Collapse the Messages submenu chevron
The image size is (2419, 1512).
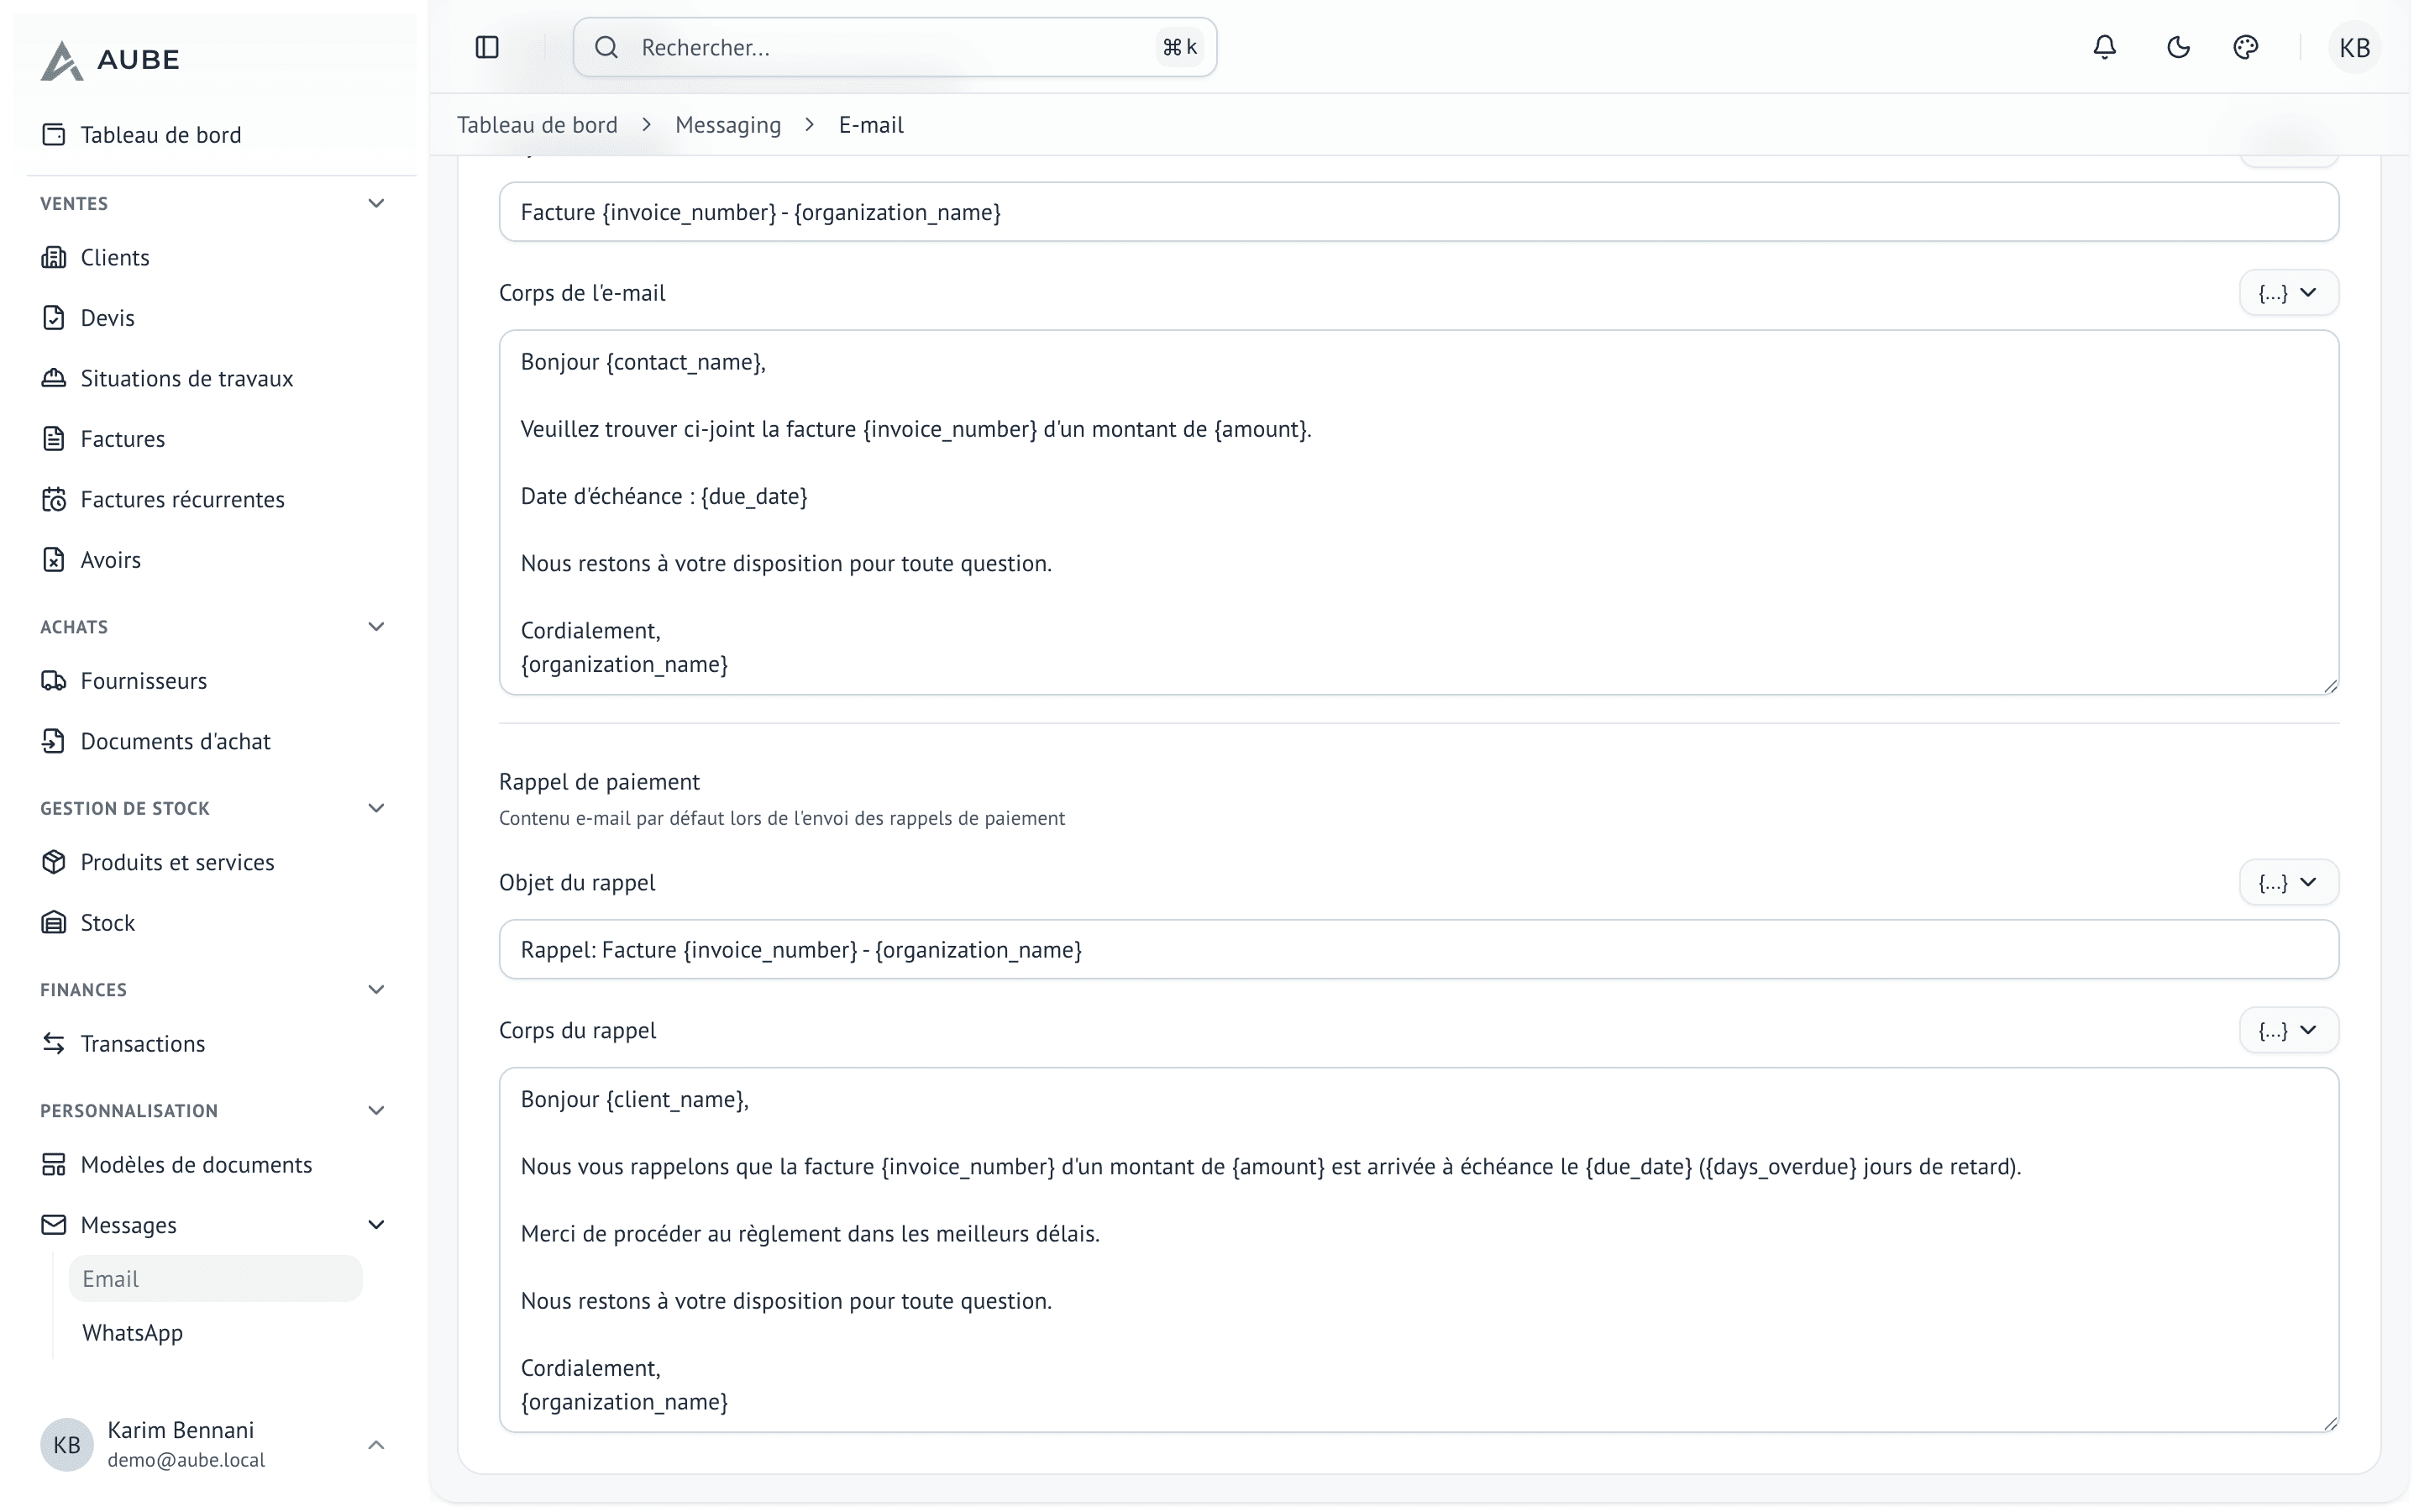(x=375, y=1225)
